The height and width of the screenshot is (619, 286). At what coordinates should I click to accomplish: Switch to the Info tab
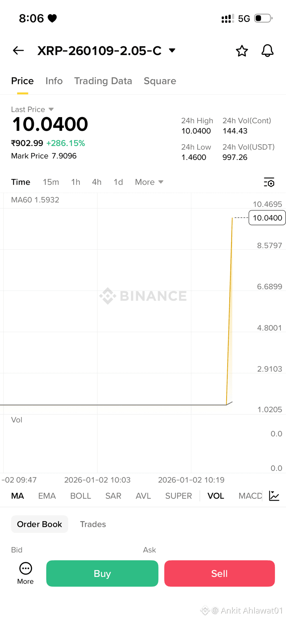tap(54, 81)
